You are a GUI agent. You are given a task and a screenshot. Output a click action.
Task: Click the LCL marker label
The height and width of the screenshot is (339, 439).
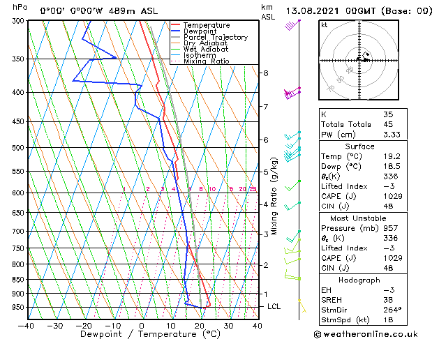[274, 306]
